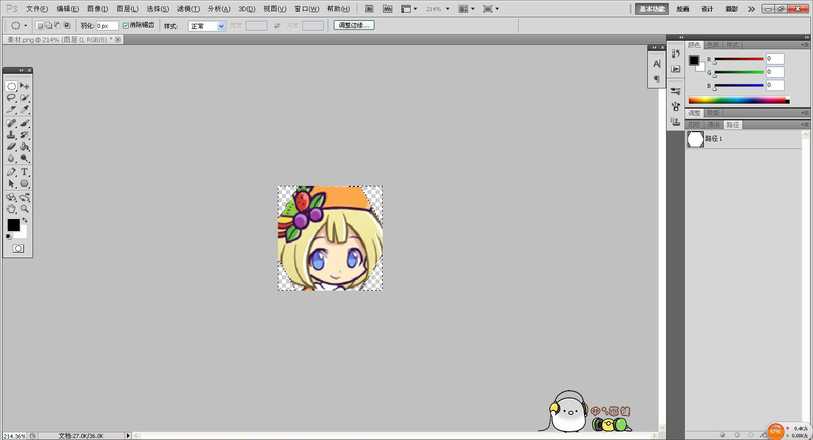Screen dimensions: 813x440
Task: Toggle Quick Mask mode button
Action: coord(18,248)
